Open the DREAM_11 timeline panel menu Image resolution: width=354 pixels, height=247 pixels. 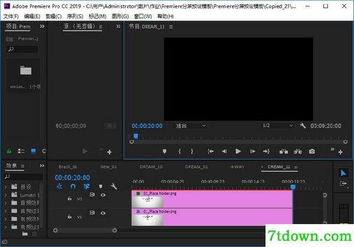coord(296,167)
